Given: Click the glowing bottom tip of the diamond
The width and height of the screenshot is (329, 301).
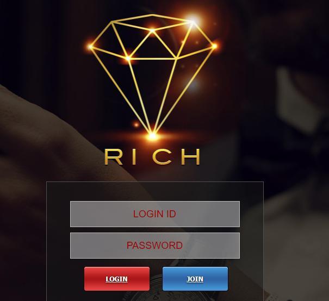Looking at the screenshot, I should [x=153, y=136].
